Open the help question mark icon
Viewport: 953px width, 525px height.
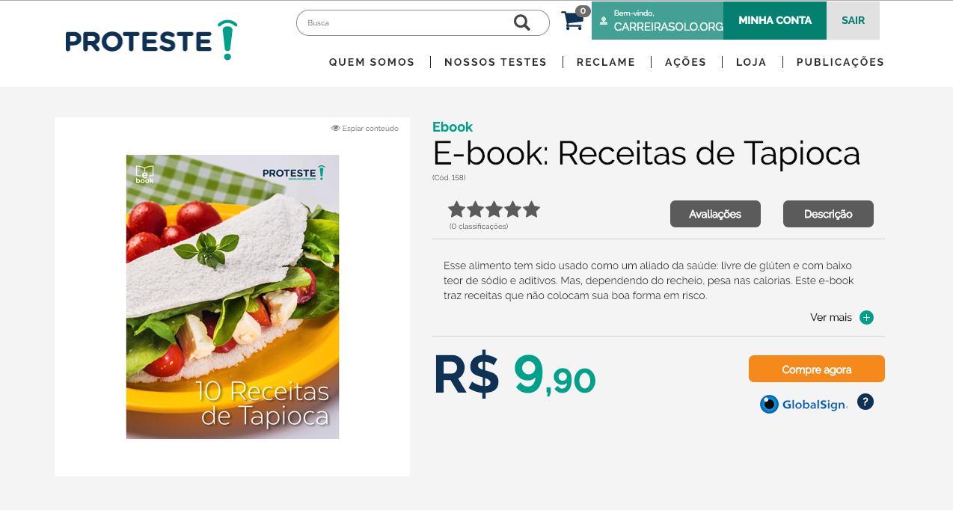click(865, 402)
